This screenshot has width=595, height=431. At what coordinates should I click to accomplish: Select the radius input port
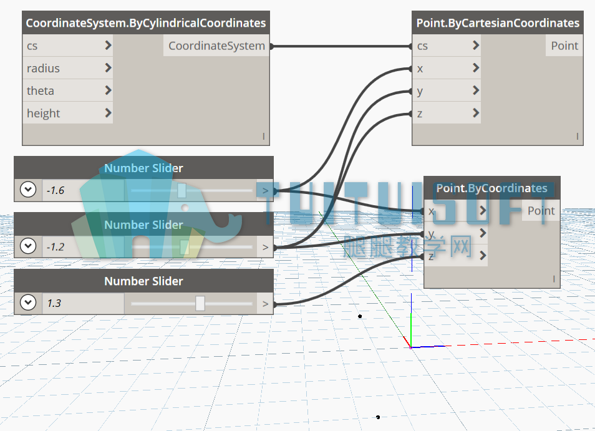coord(68,68)
